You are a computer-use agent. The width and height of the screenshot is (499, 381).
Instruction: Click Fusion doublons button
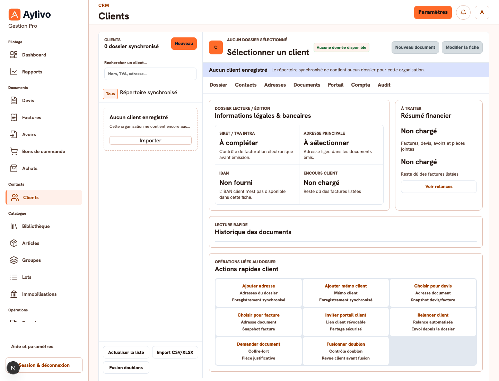point(126,368)
